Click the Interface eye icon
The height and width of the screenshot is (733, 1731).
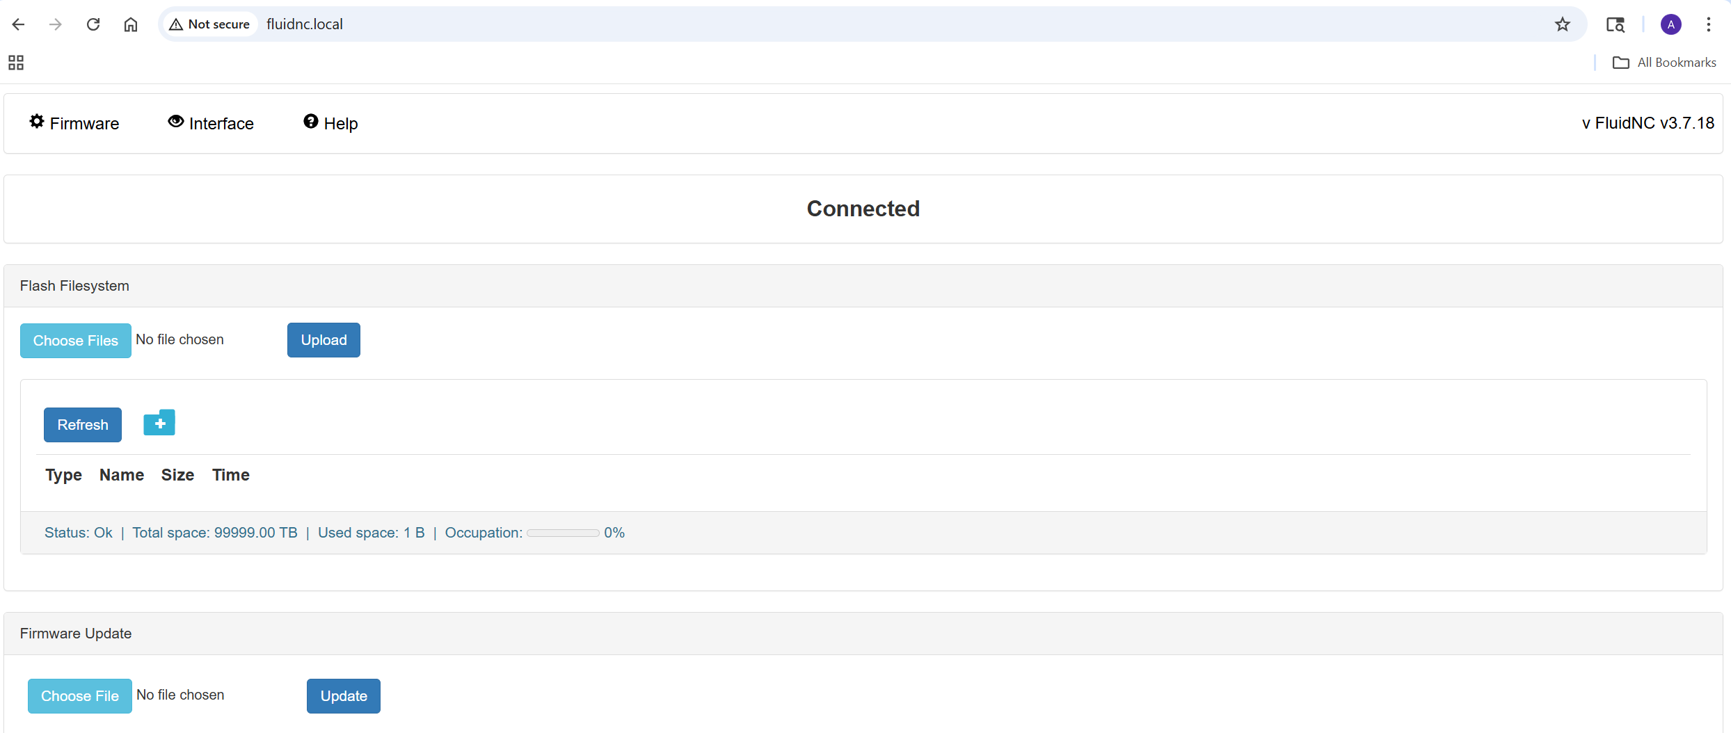(176, 122)
